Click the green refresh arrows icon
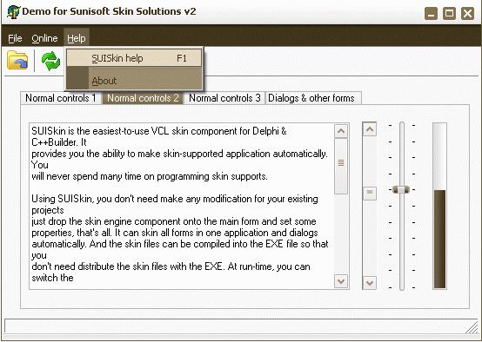482x342 pixels. point(50,61)
